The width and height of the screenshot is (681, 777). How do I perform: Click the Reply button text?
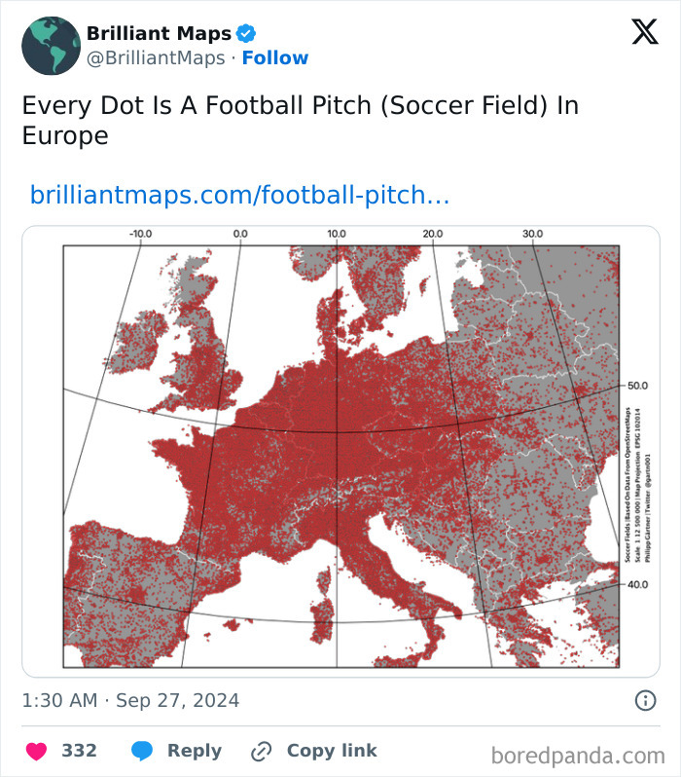point(195,751)
